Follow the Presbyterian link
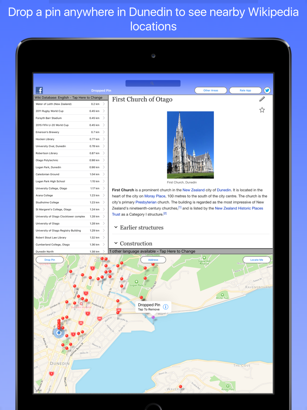This screenshot has height=410, width=307. click(x=146, y=202)
